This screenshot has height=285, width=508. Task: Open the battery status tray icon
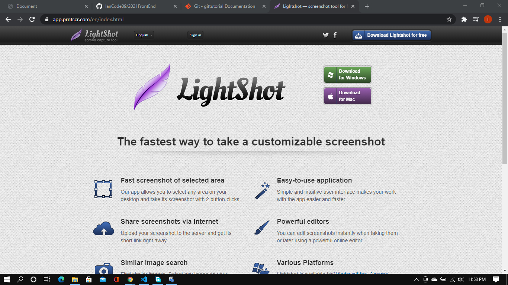tap(443, 279)
